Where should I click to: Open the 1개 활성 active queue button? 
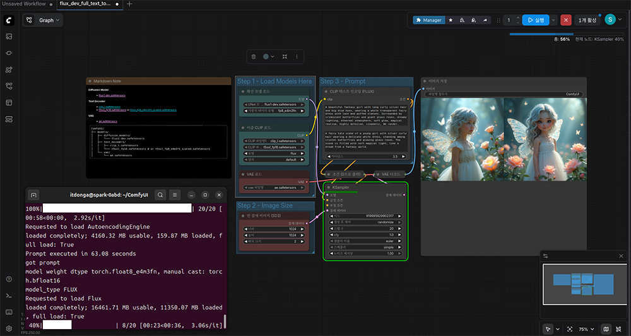[x=587, y=20]
